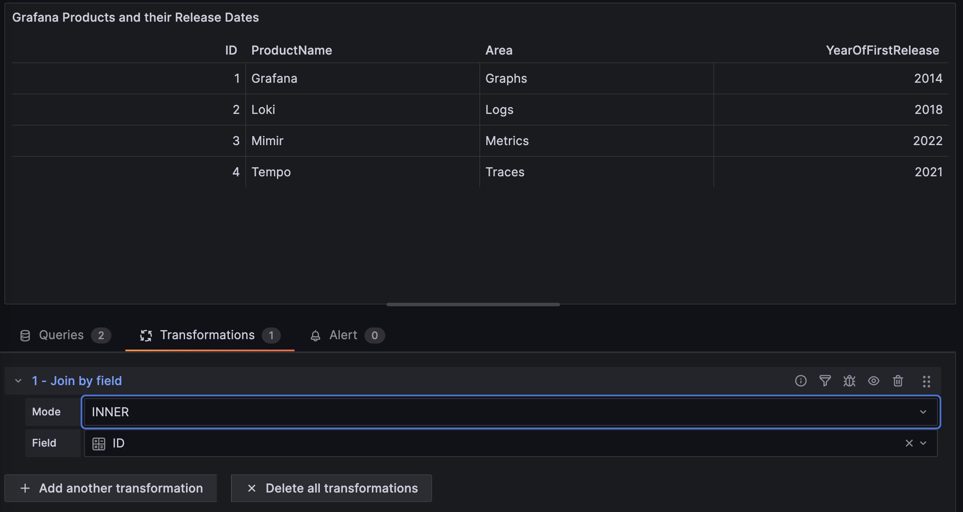Sort table by YearOfFirstRelease column header

882,50
